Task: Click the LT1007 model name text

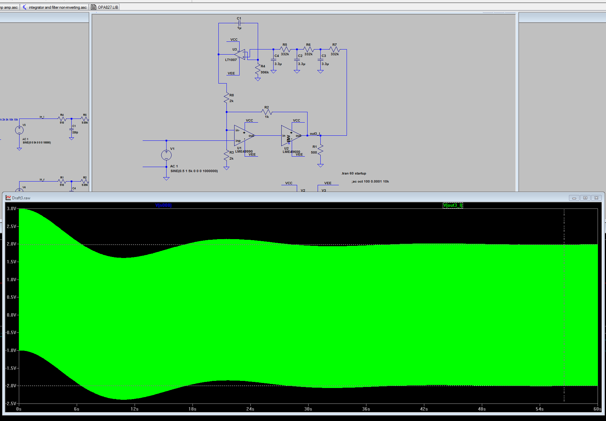Action: pyautogui.click(x=231, y=60)
